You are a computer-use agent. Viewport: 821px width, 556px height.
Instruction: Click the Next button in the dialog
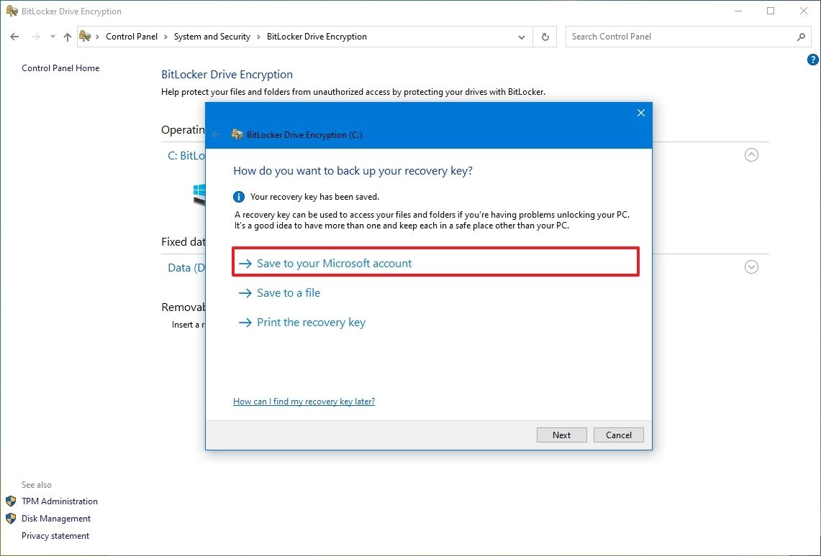click(x=561, y=435)
